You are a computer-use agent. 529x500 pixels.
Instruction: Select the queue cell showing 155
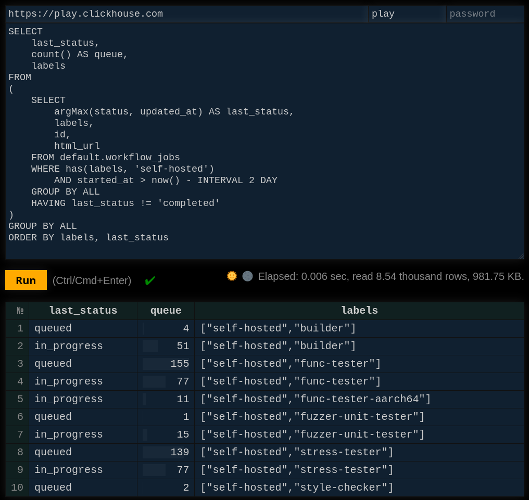pyautogui.click(x=166, y=364)
